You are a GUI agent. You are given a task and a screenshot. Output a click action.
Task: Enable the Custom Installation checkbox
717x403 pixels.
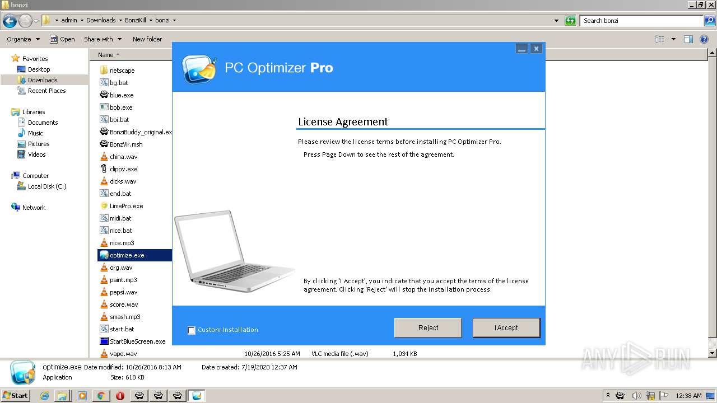[192, 330]
